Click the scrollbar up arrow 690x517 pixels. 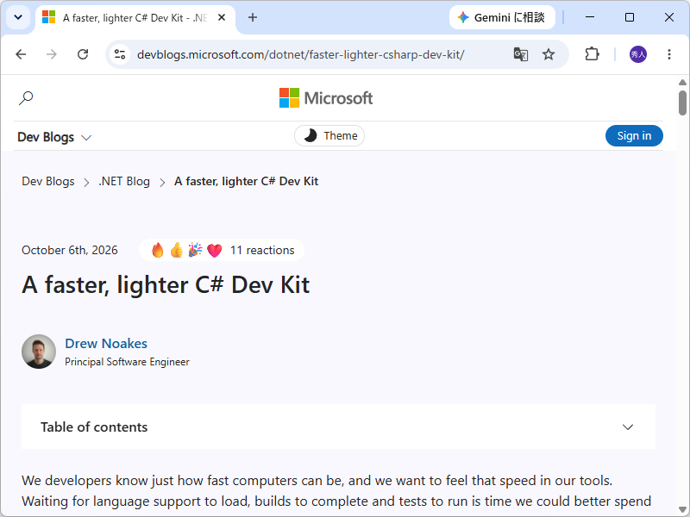click(x=682, y=82)
